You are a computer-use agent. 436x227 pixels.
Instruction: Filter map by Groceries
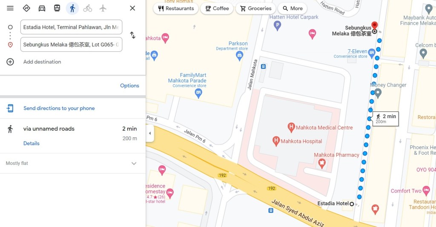255,9
